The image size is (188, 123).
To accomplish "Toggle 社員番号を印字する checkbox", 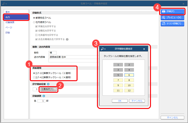I will (36, 35).
